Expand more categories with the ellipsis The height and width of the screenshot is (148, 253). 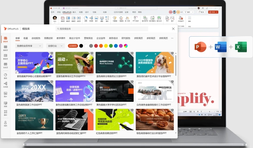pyautogui.click(x=172, y=38)
